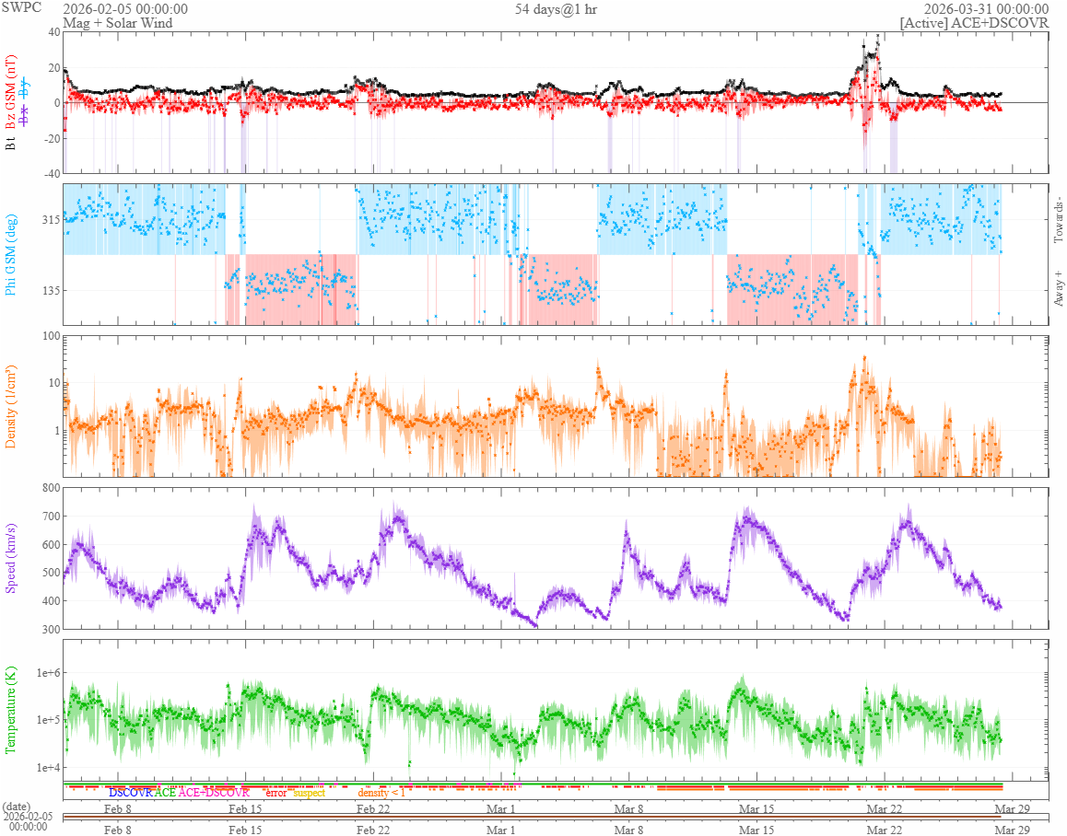Click the start date 2026-02-05 00:00:00 at top
The image size is (1067, 836).
[x=125, y=9]
